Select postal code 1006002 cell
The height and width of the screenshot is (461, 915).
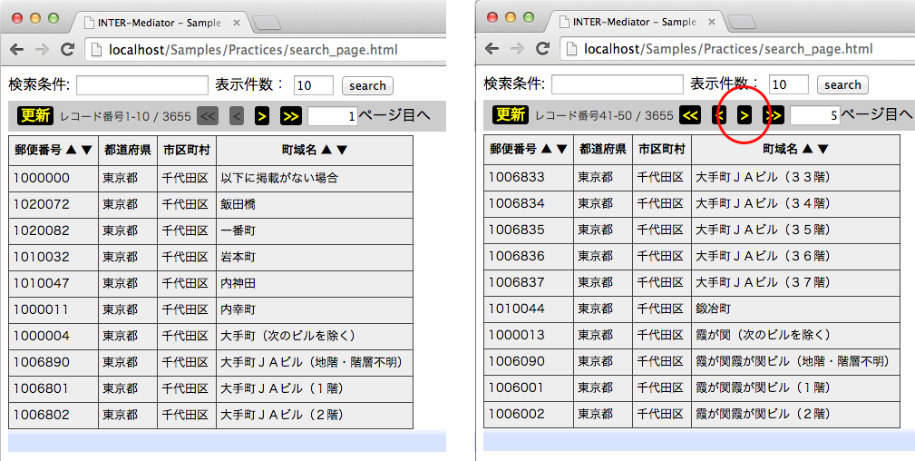pos(529,414)
